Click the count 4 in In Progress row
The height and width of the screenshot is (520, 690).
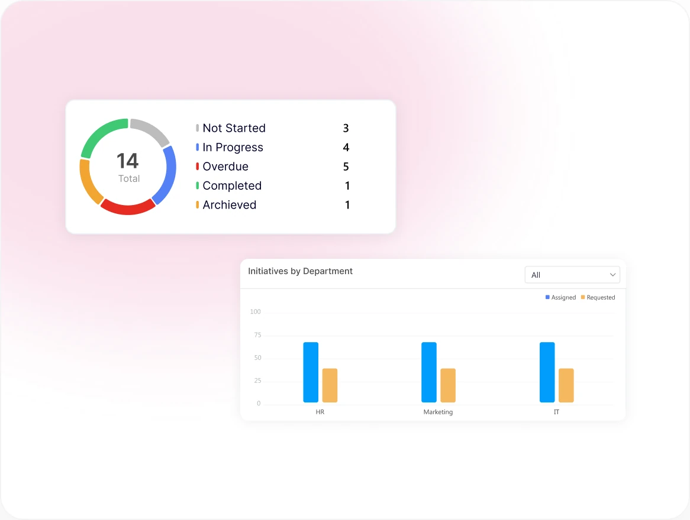click(x=346, y=147)
